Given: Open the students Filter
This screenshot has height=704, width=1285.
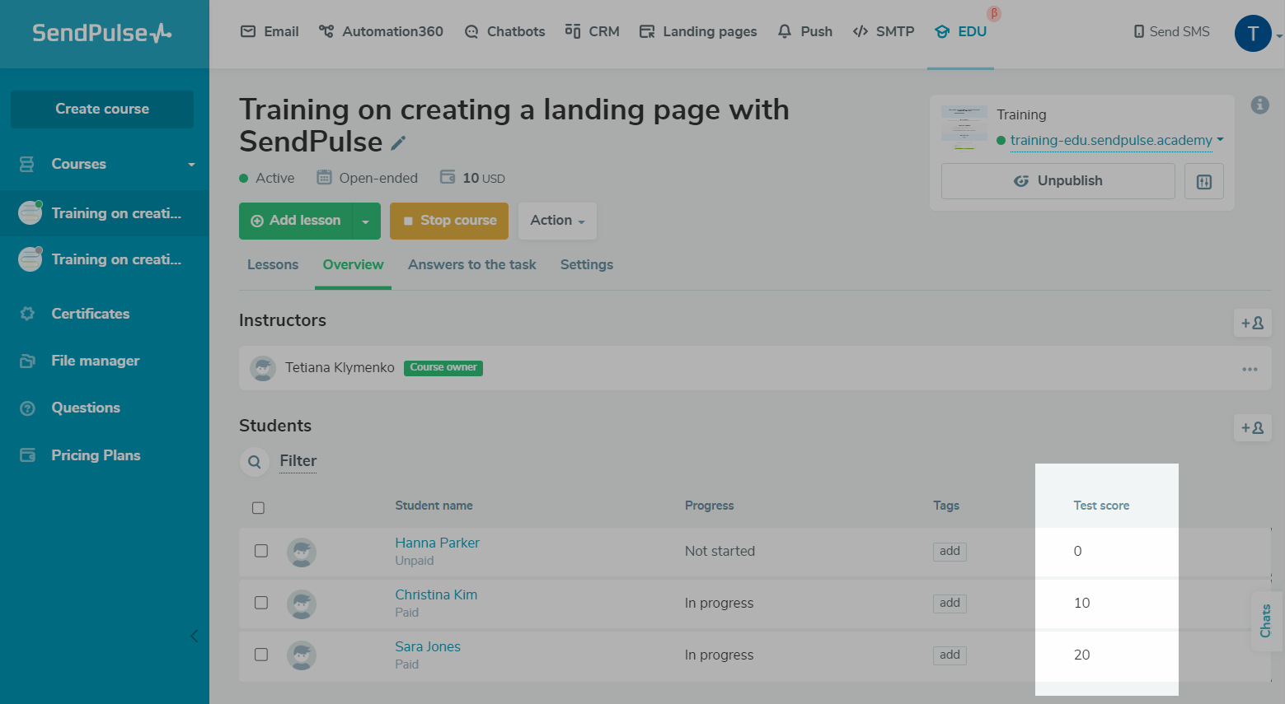Looking at the screenshot, I should click(x=298, y=461).
